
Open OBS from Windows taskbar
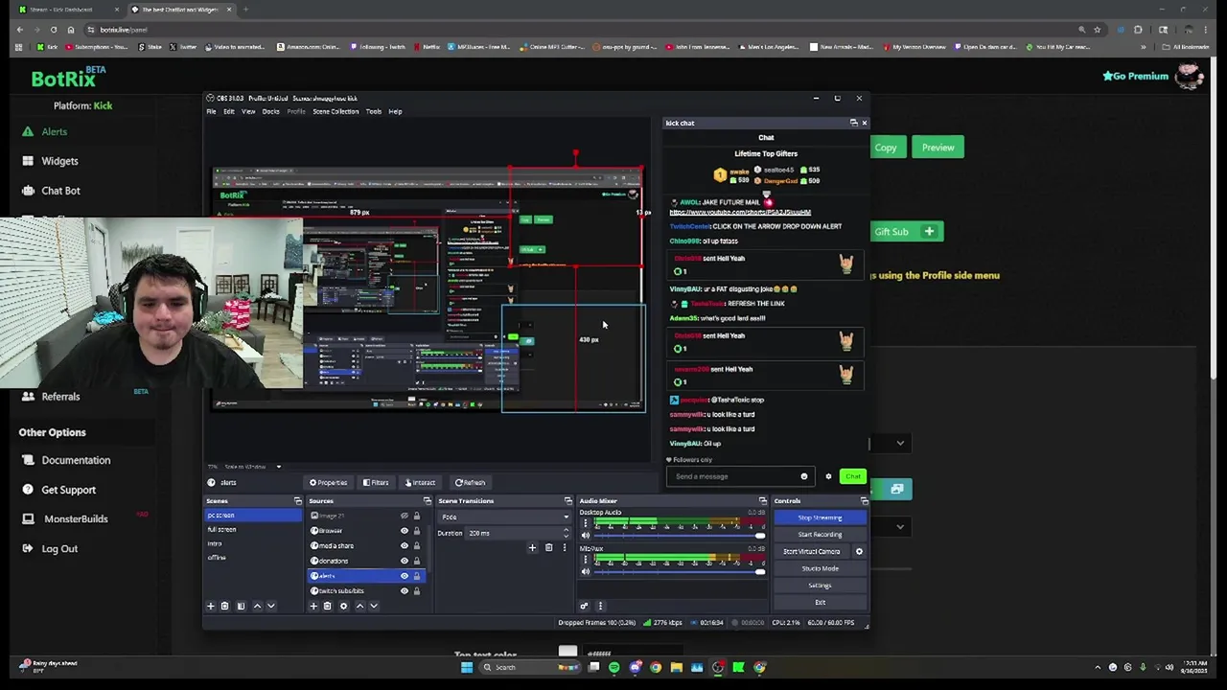[718, 668]
